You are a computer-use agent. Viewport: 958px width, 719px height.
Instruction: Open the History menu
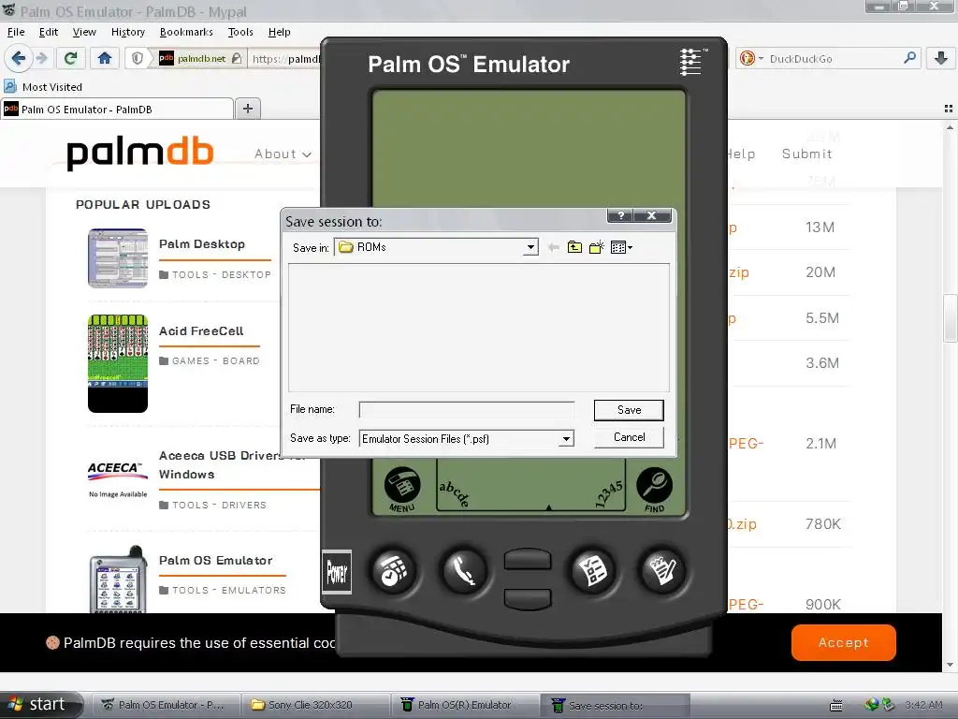(x=127, y=32)
